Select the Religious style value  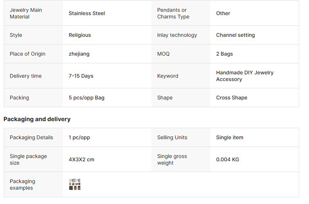pyautogui.click(x=80, y=35)
